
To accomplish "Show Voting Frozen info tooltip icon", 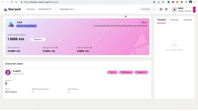I will coord(56,47).
